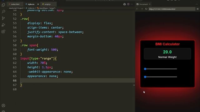This screenshot has width=200, height=112.
Task: Click the JavaScript Project breadcrumb
Action: [16, 8]
